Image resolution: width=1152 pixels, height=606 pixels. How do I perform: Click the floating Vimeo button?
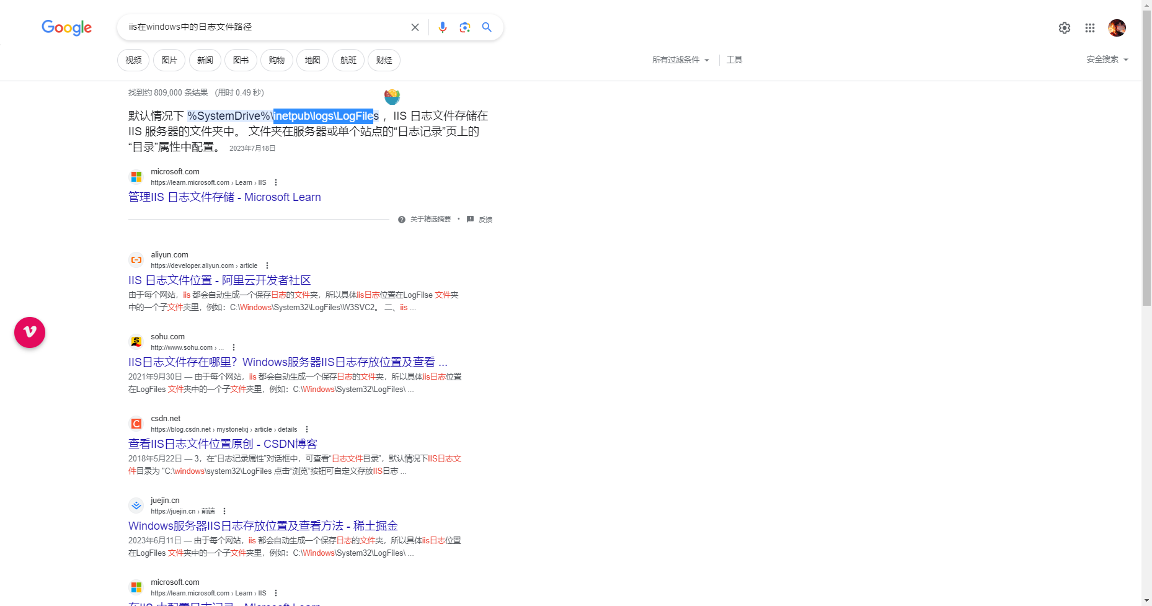pos(29,332)
